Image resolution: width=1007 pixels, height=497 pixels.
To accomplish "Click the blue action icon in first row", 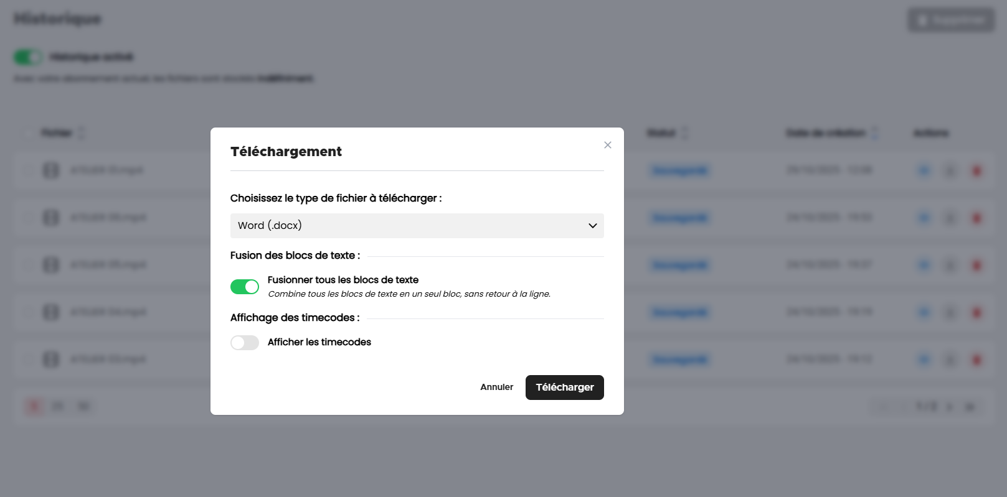I will tap(924, 170).
